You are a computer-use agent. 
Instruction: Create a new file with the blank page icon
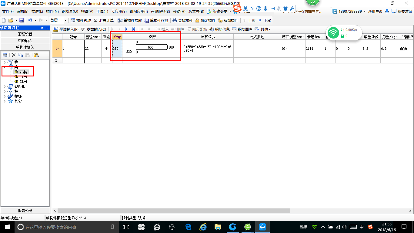(4, 20)
